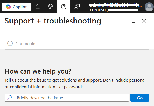154x106 pixels.
Task: Open the feedback person icon
Action: click(x=77, y=7)
